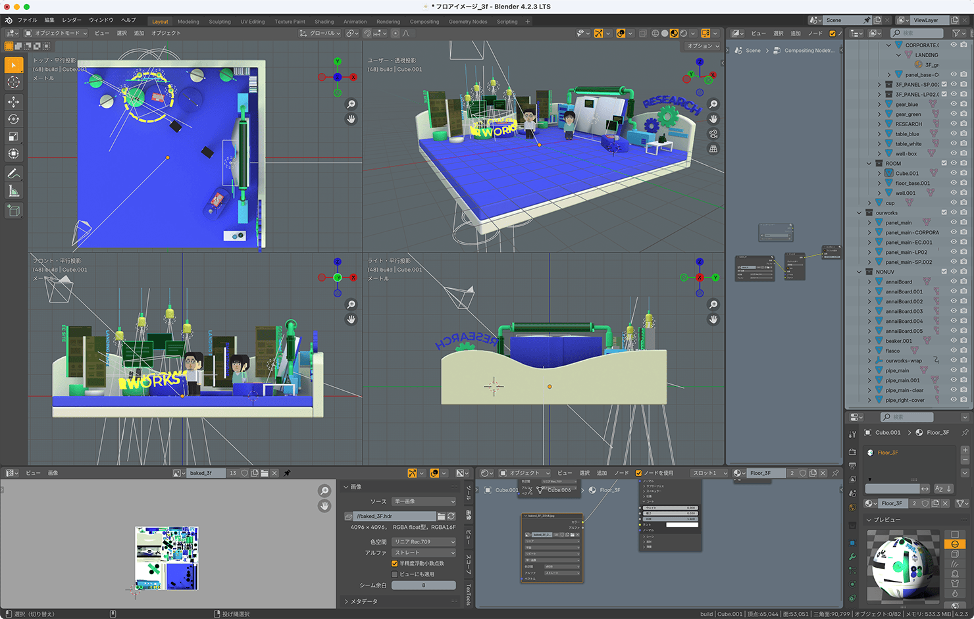
Task: Click 'Compositing Nodetr...' breadcrumb
Action: [x=804, y=51]
